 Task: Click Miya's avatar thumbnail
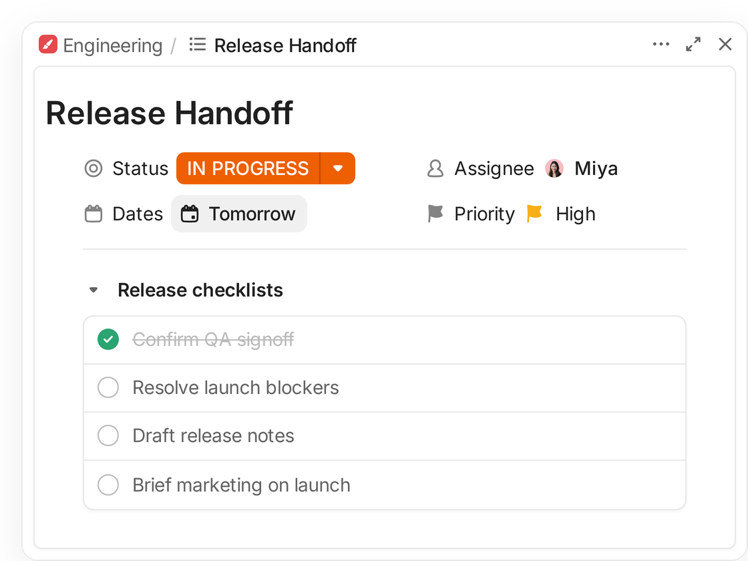[x=554, y=168]
